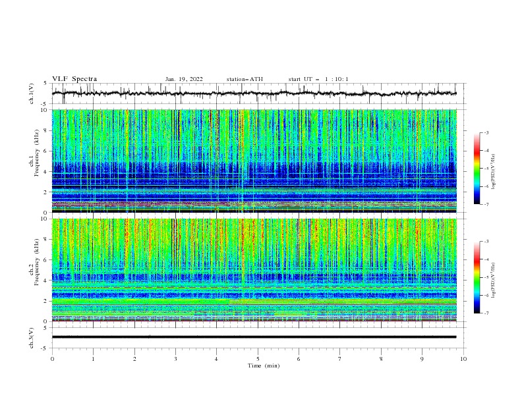Click the "ch.1(V)" waveform axis label
This screenshot has height=403, width=522.
click(32, 94)
